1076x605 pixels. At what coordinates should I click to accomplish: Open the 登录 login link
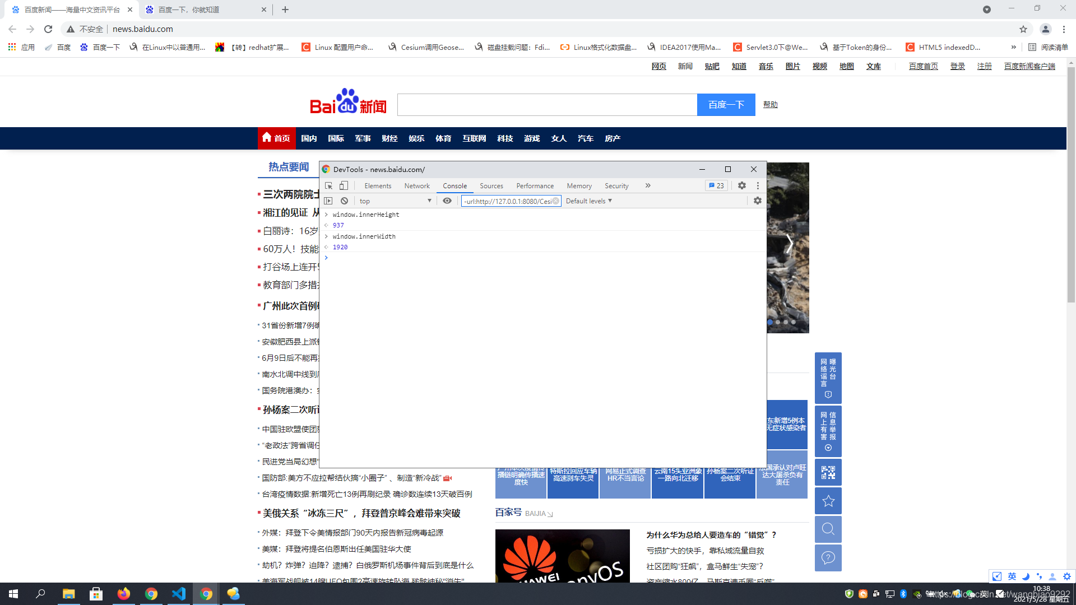point(957,66)
